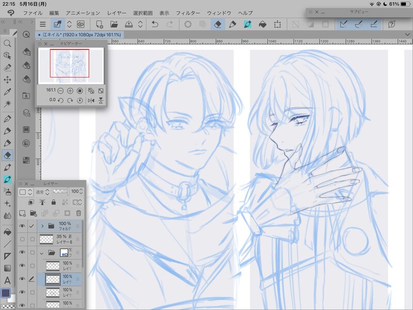This screenshot has width=413, height=310.
Task: Click Open file folder icon in command bar
Action: coord(114,24)
